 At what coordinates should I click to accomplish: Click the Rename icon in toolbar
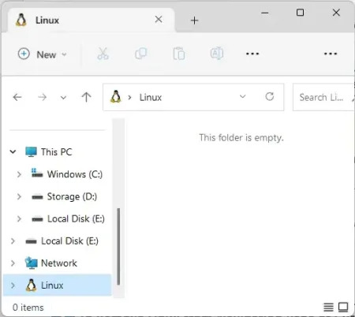click(217, 54)
